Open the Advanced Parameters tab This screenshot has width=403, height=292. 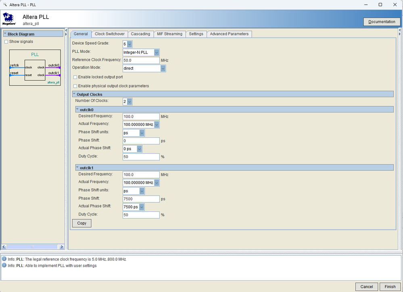pyautogui.click(x=229, y=34)
